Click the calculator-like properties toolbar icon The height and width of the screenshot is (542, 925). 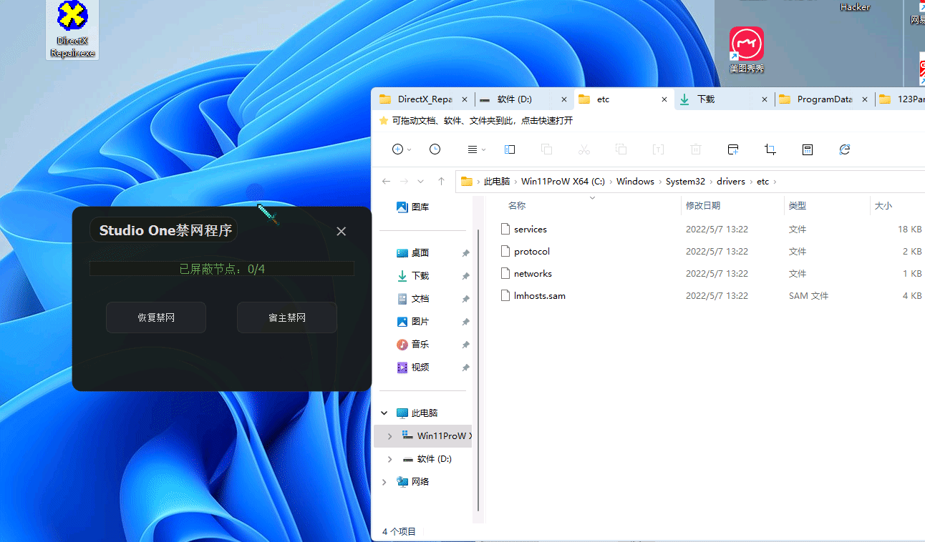[808, 149]
